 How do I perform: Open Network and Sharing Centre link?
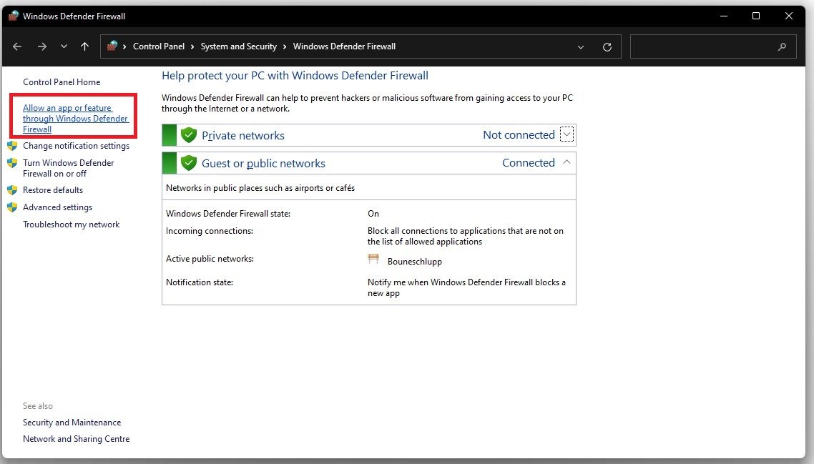[76, 439]
